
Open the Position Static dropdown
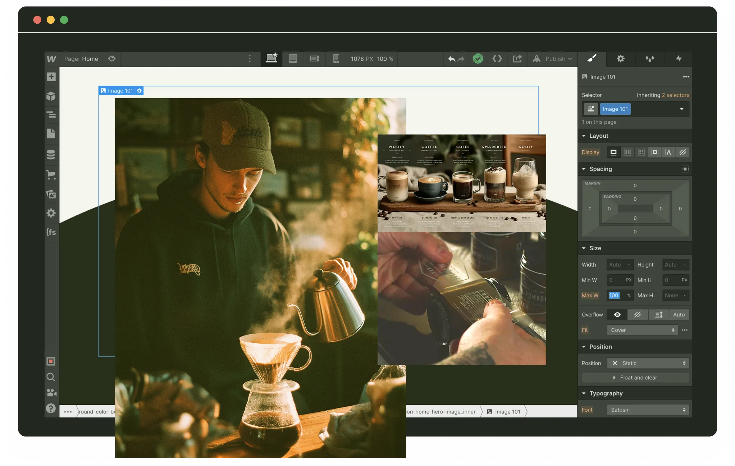[648, 363]
